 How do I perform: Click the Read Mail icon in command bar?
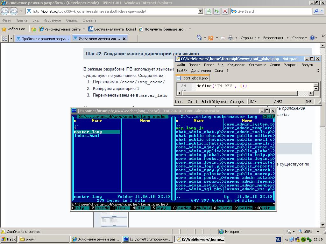point(223,38)
